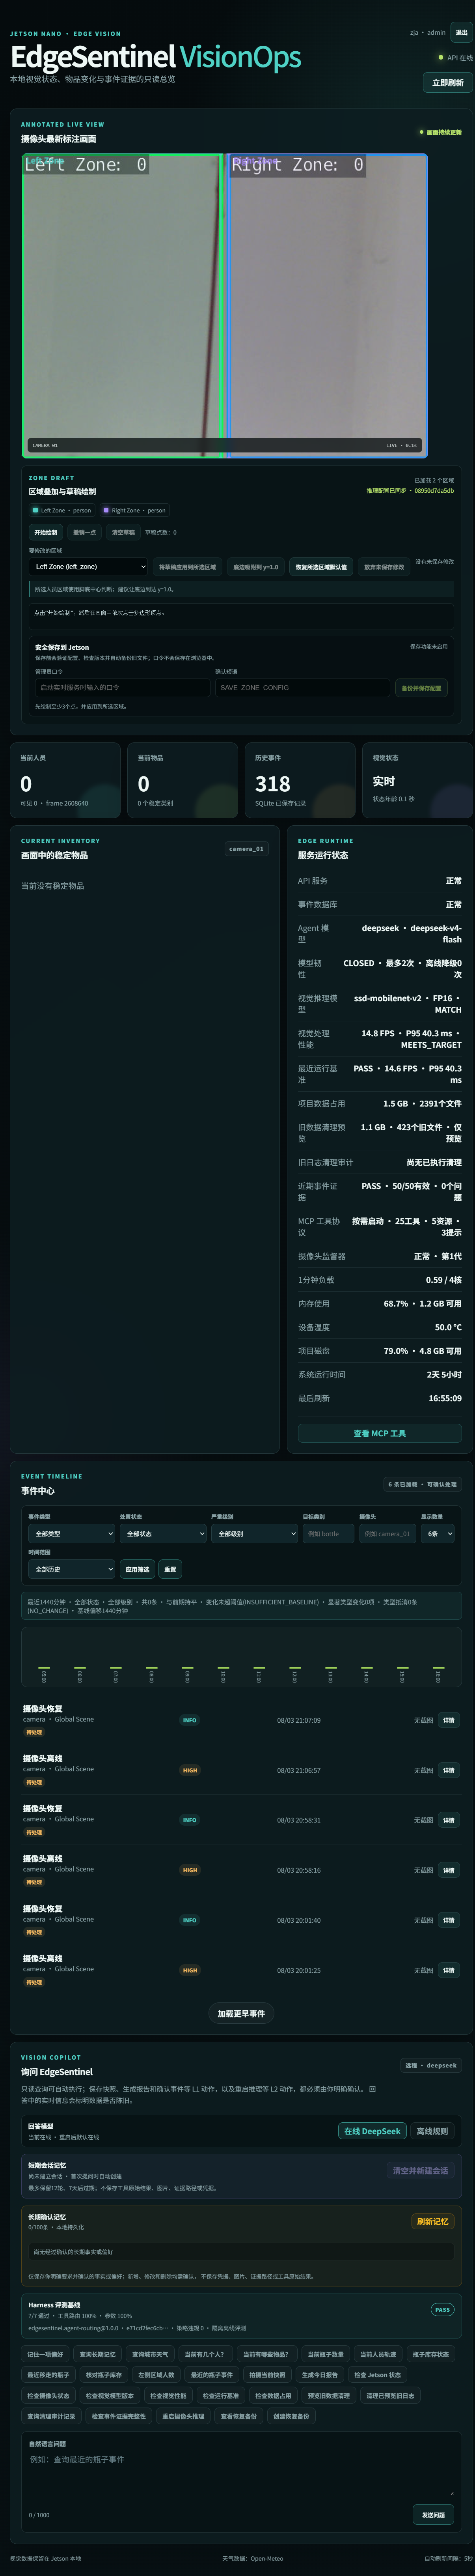Click 恢复所选区域默认值 button
Viewport: 475px width, 2576px height.
[321, 567]
